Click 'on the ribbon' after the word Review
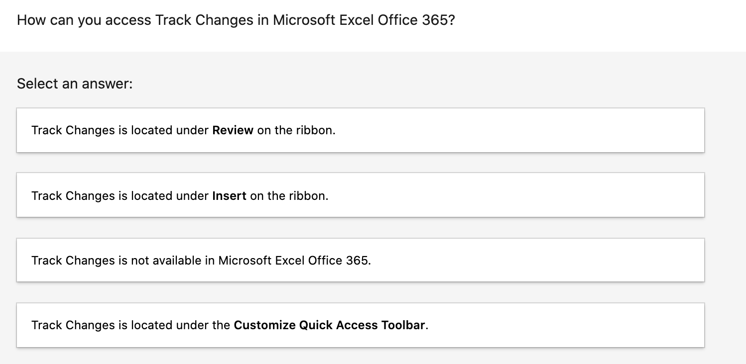 pos(296,130)
